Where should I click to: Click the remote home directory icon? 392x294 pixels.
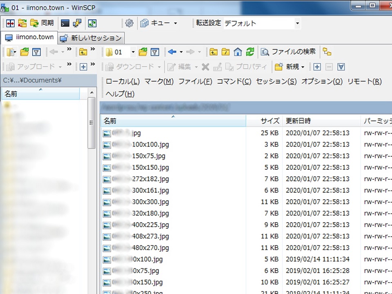pyautogui.click(x=238, y=52)
